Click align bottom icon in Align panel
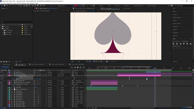The height and width of the screenshot is (109, 194). coord(191,44)
